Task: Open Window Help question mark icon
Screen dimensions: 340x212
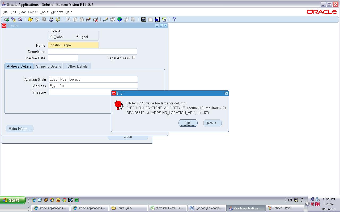Action: pyautogui.click(x=174, y=19)
